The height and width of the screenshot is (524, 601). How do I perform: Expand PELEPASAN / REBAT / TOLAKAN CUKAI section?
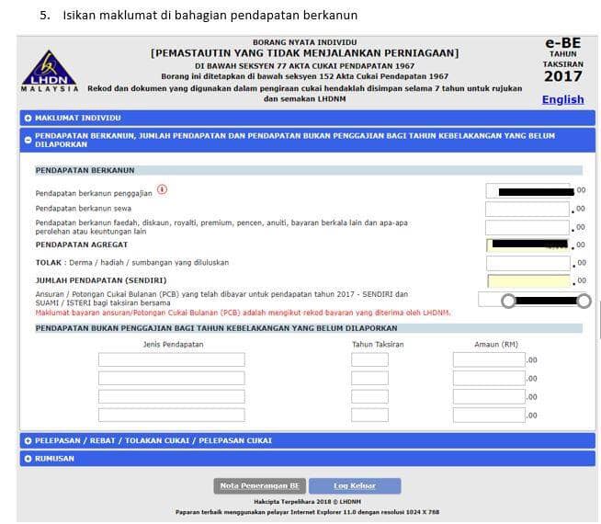tap(308, 440)
